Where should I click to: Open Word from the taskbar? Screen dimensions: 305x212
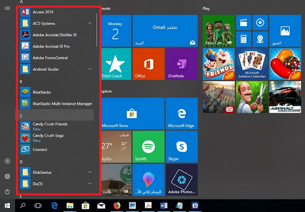pyautogui.click(x=163, y=206)
